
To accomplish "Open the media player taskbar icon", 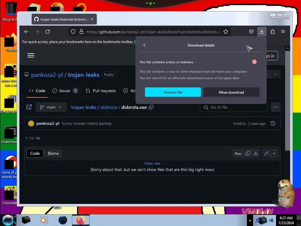I will tap(44, 220).
